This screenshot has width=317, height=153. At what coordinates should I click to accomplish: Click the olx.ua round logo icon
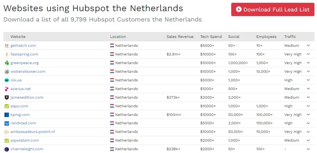[x=7, y=80]
